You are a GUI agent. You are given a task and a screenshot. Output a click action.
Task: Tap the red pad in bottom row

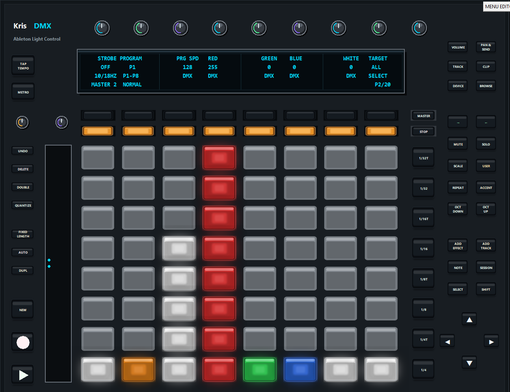tap(219, 369)
